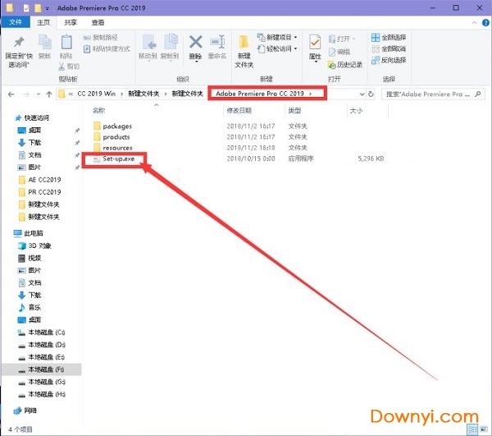This screenshot has width=492, height=436.
Task: Click 全部选择 to select all
Action: pyautogui.click(x=387, y=37)
